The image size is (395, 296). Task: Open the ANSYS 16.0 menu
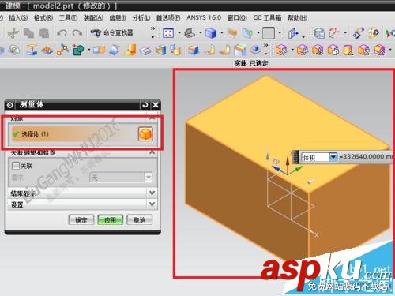(204, 17)
